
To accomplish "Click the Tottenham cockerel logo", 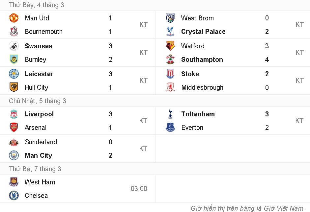I will [x=170, y=114].
